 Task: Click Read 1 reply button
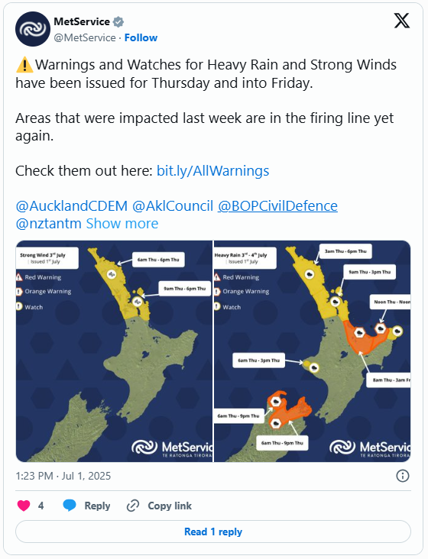[x=213, y=532]
